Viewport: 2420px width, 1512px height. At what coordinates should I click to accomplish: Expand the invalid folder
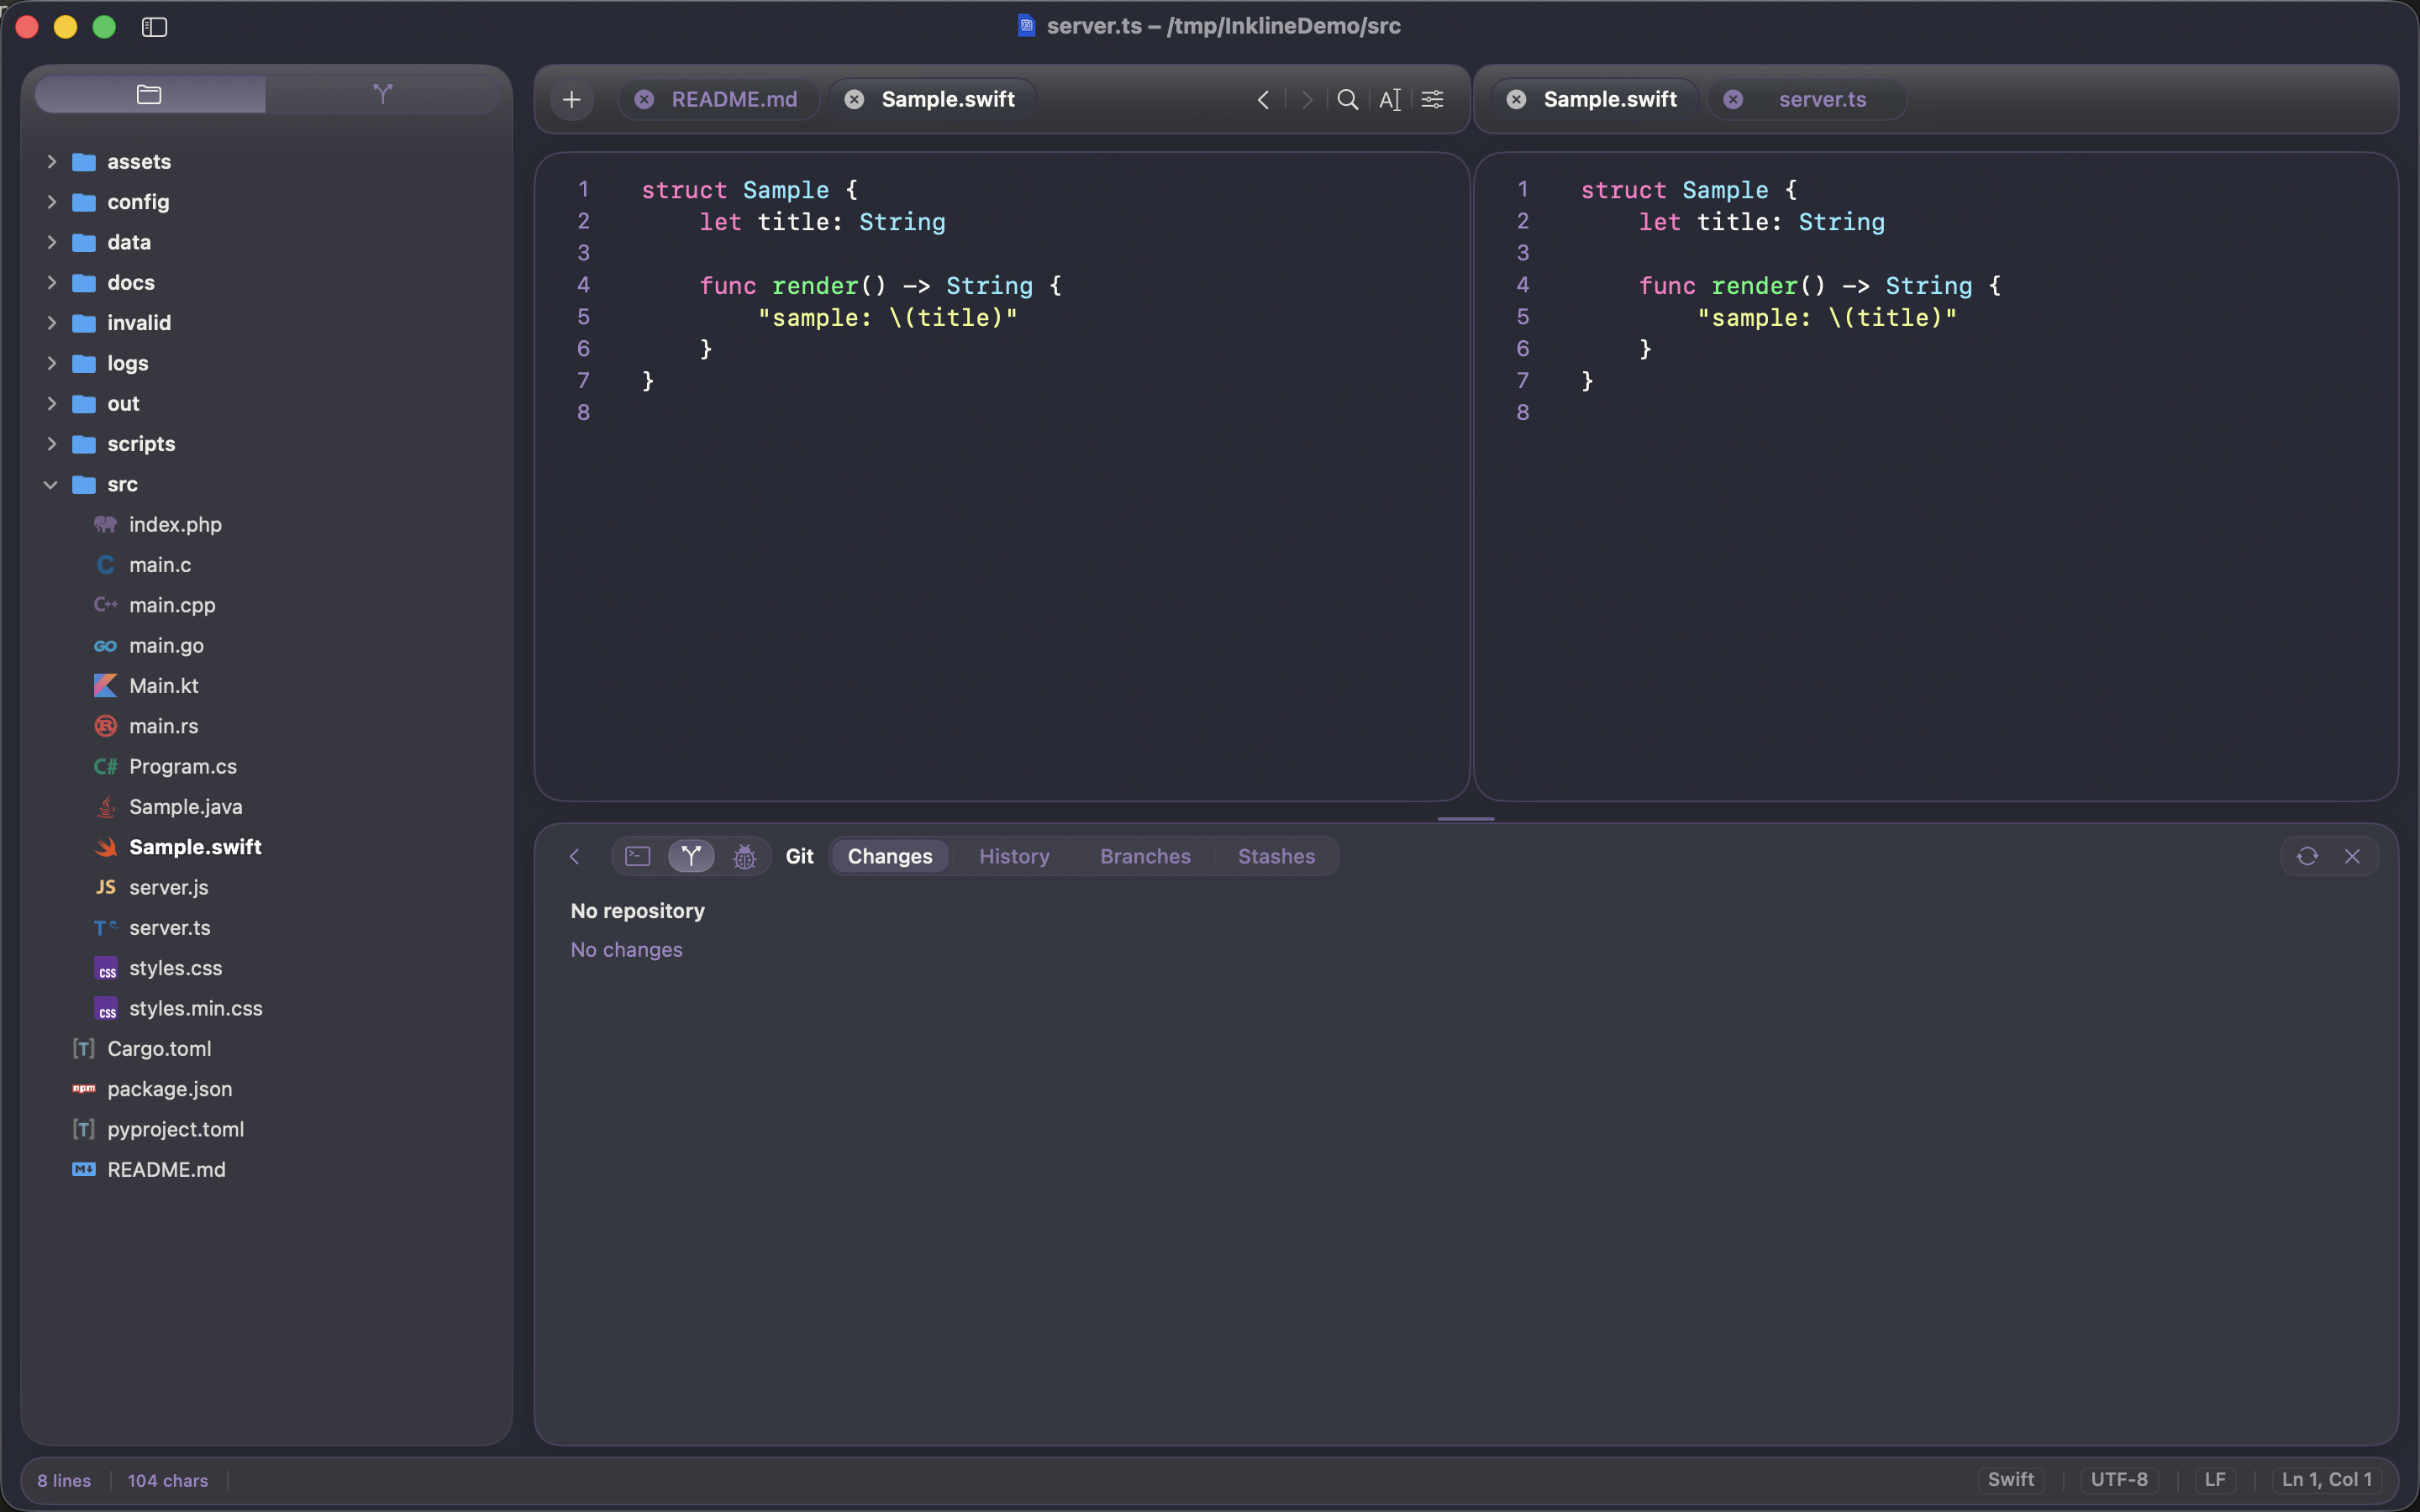pyautogui.click(x=52, y=323)
